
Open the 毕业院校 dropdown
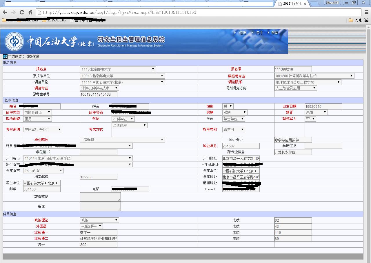(x=122, y=140)
